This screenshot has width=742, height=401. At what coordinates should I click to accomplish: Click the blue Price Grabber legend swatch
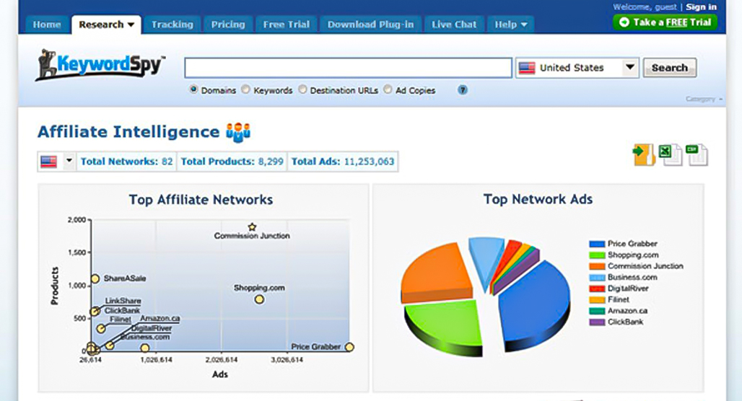(597, 244)
